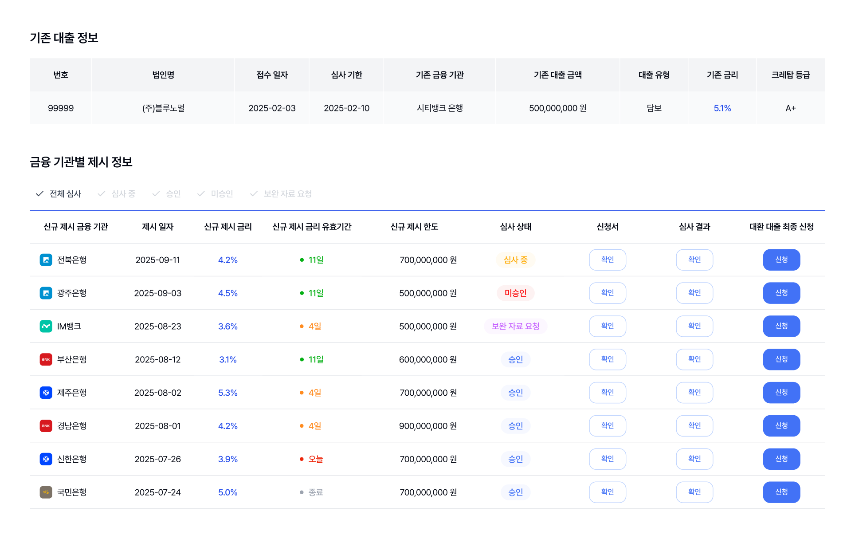Click the 전북은행 bank logo icon
The height and width of the screenshot is (539, 855).
(46, 260)
